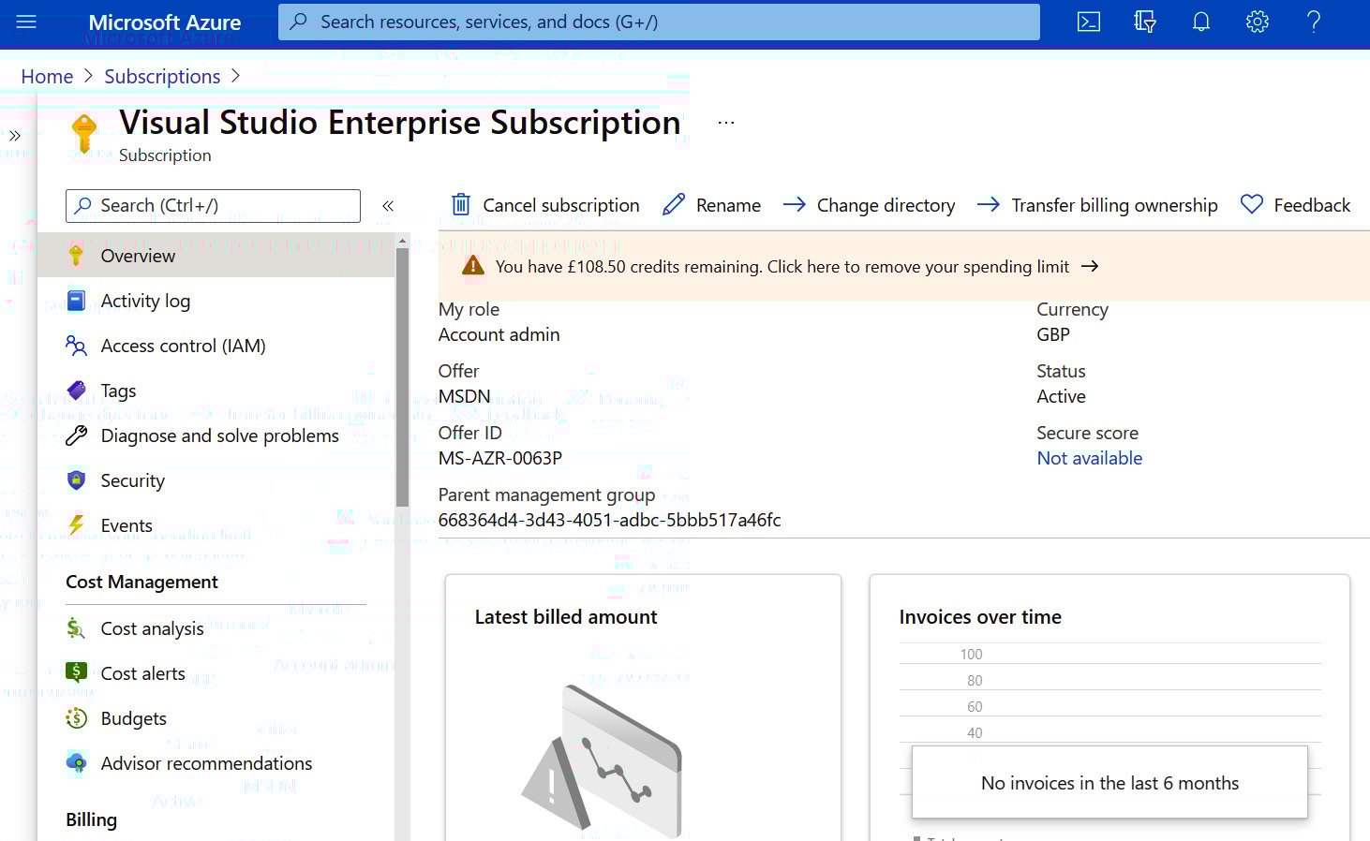
Task: Click the sidebar Search (Ctrl+/) field
Action: pos(213,206)
